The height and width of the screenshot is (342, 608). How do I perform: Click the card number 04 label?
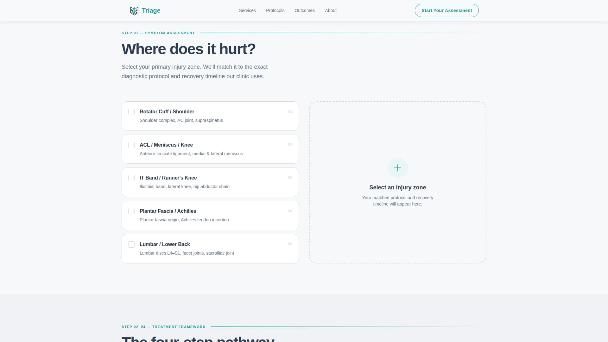[290, 211]
